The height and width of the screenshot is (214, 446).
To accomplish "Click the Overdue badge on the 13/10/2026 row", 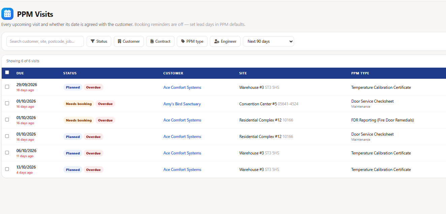I will (x=93, y=170).
